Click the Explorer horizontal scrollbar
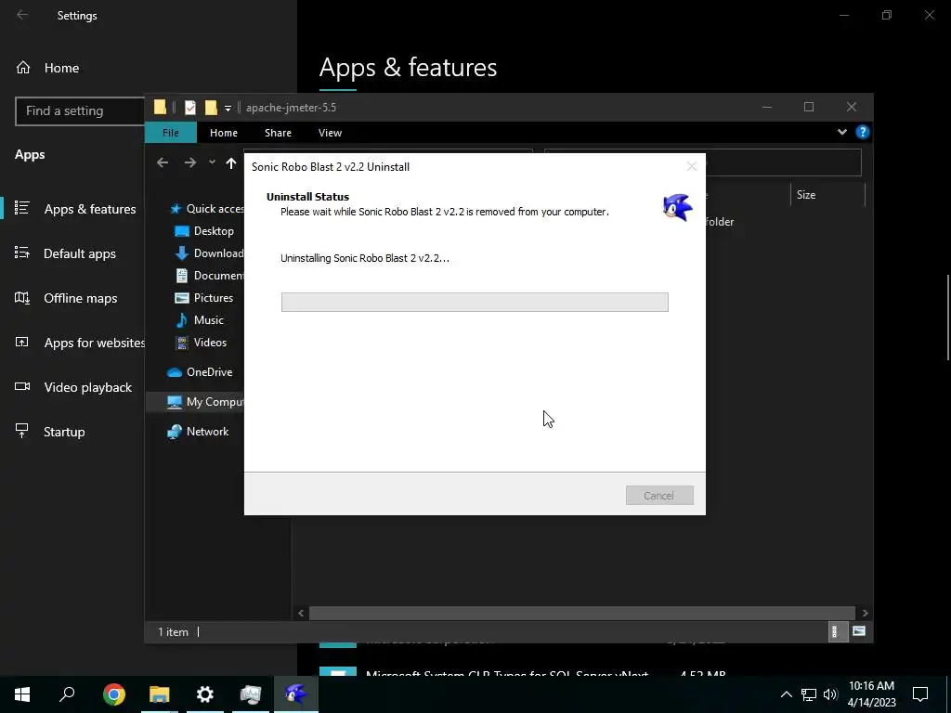 [582, 613]
